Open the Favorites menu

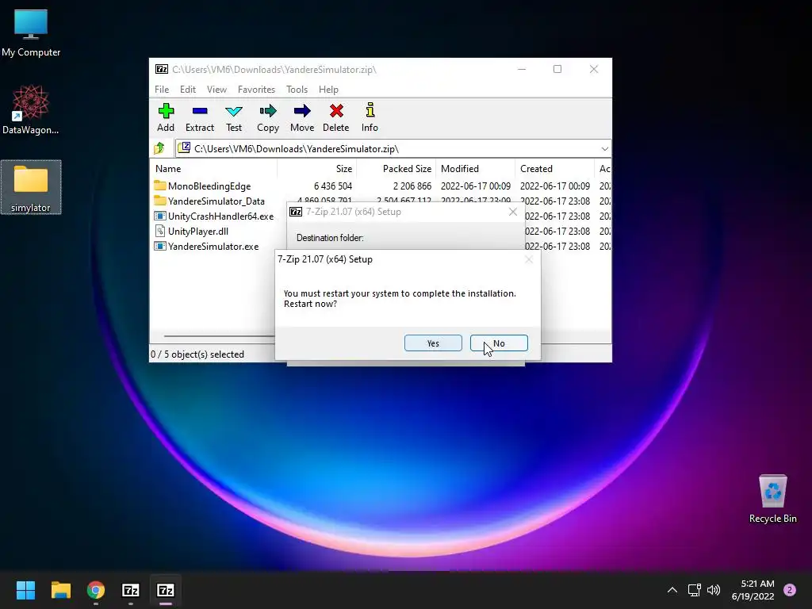256,90
